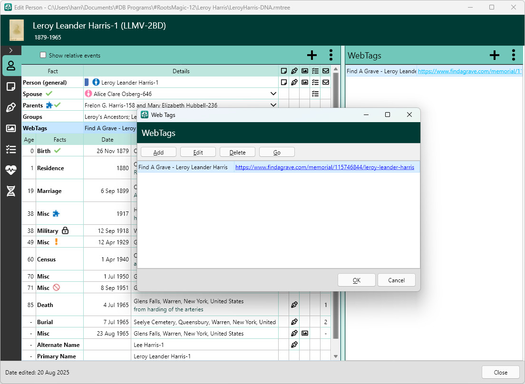Expand the collapsed sidebar chevron

click(11, 50)
